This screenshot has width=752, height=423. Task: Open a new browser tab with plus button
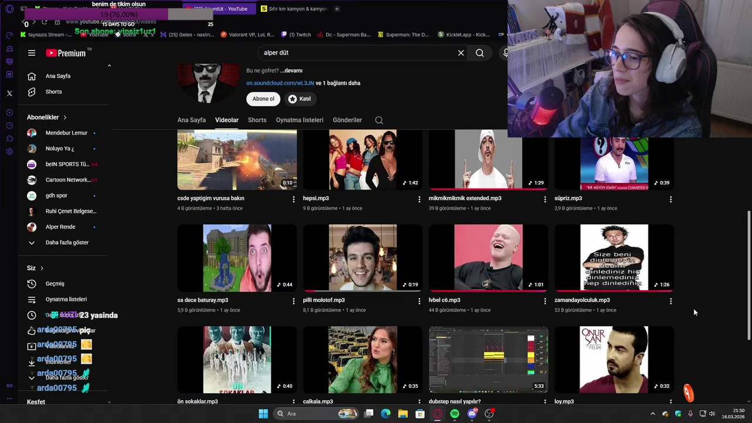point(337,9)
